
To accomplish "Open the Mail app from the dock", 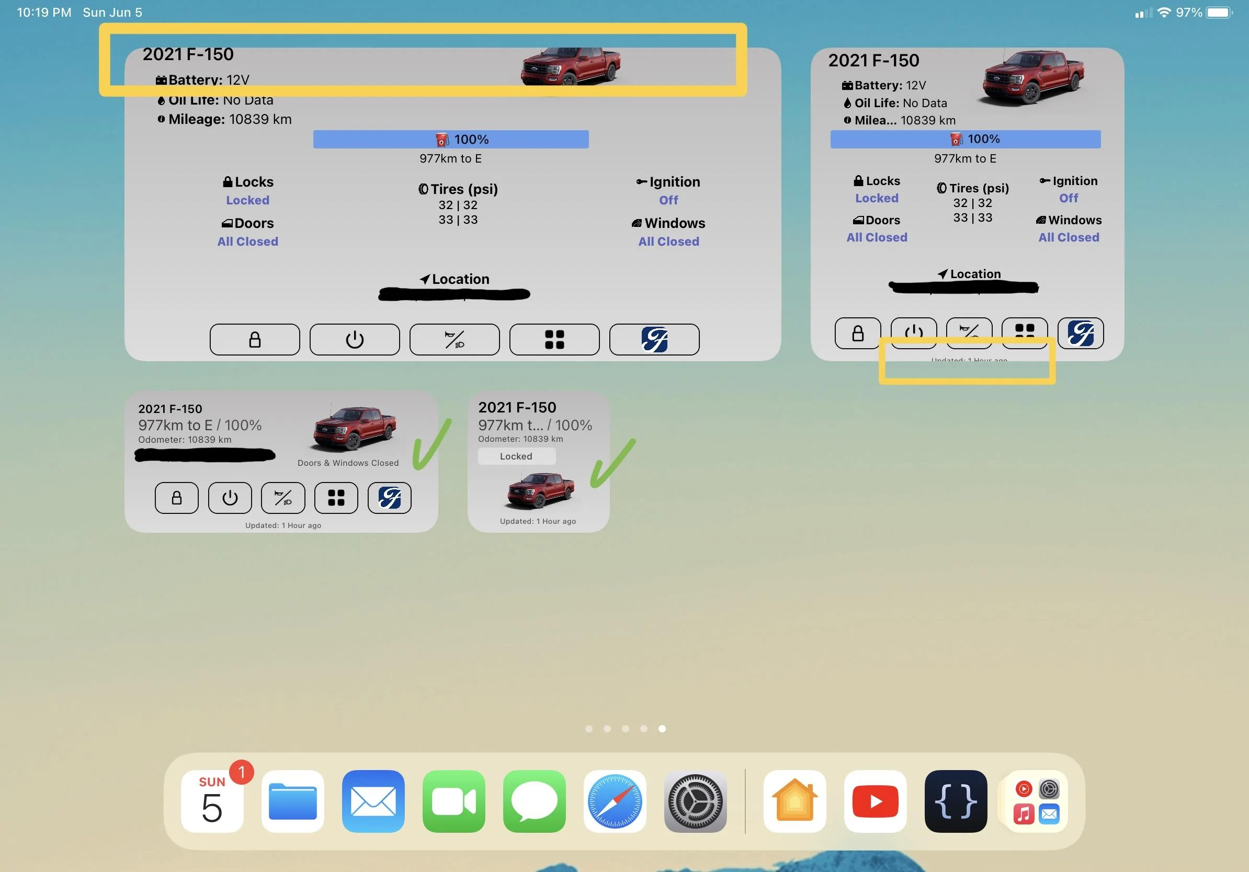I will pyautogui.click(x=372, y=801).
